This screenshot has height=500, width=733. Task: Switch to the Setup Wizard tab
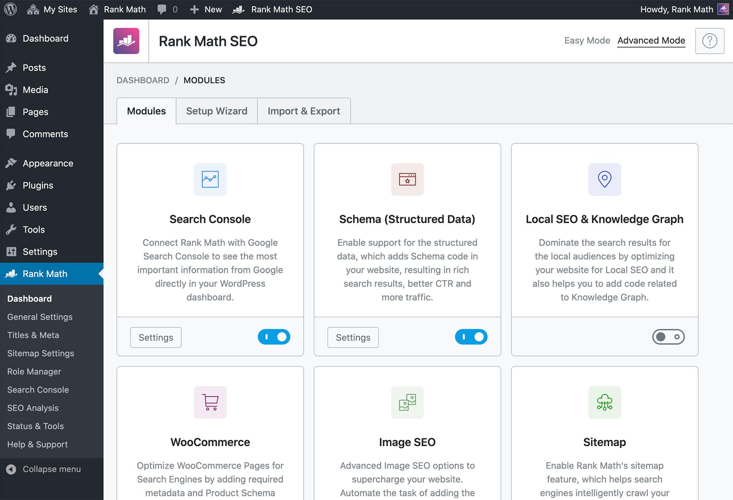217,111
